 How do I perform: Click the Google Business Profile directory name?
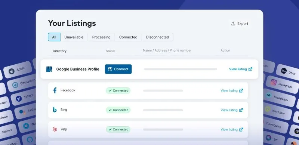pos(78,69)
